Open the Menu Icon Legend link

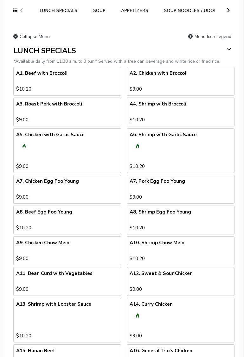coord(213,36)
